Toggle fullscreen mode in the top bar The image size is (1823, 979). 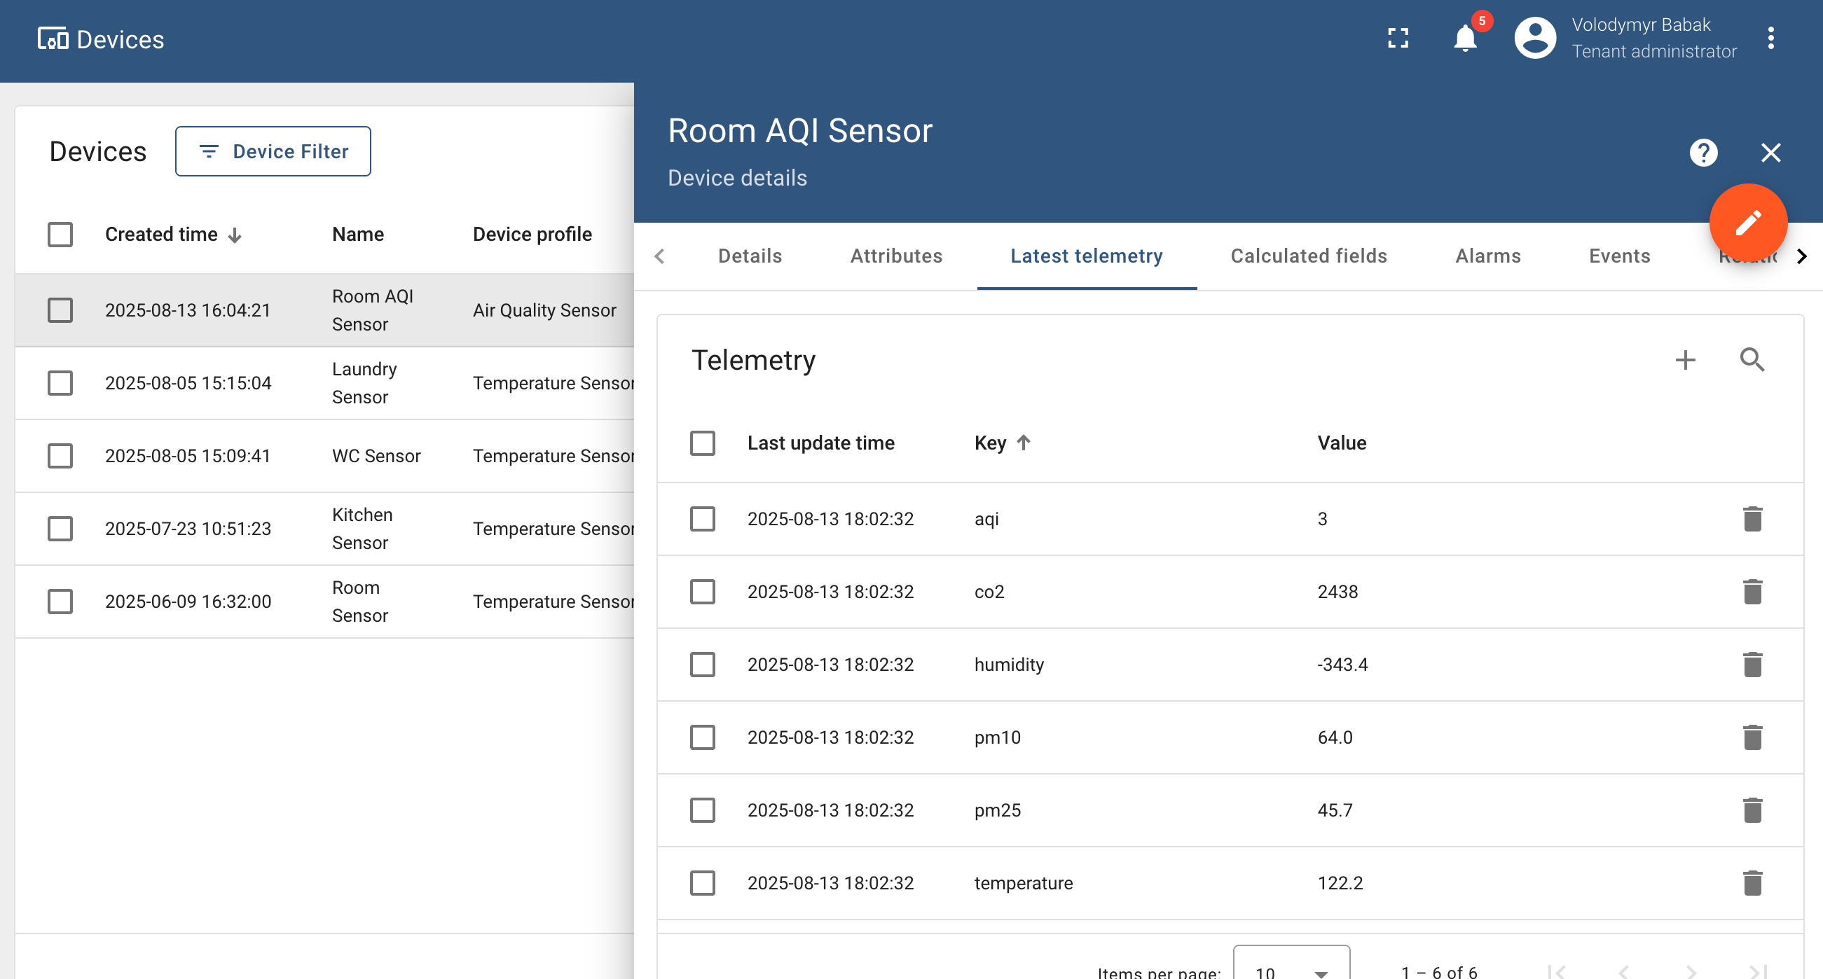pos(1399,39)
